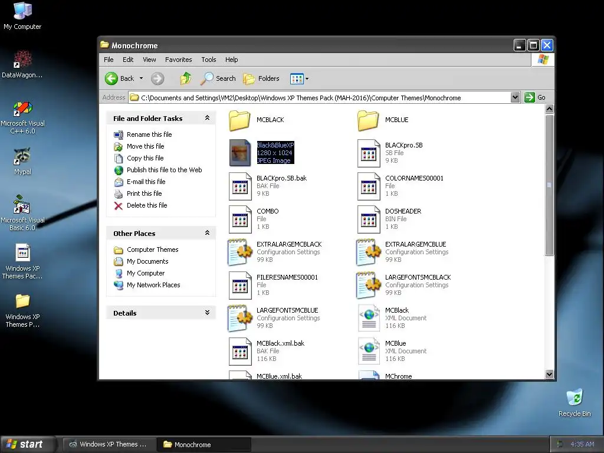This screenshot has height=453, width=604.
Task: Select the LARGEFONTSMCBLUE configuration settings icon
Action: coord(239,319)
